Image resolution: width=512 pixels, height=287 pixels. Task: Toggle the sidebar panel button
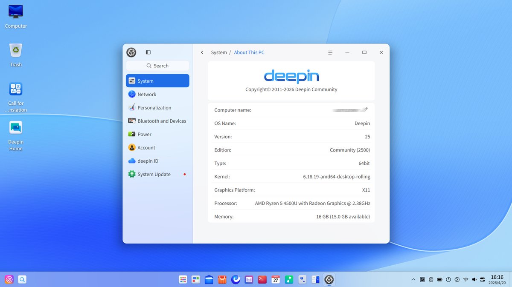[x=148, y=52]
